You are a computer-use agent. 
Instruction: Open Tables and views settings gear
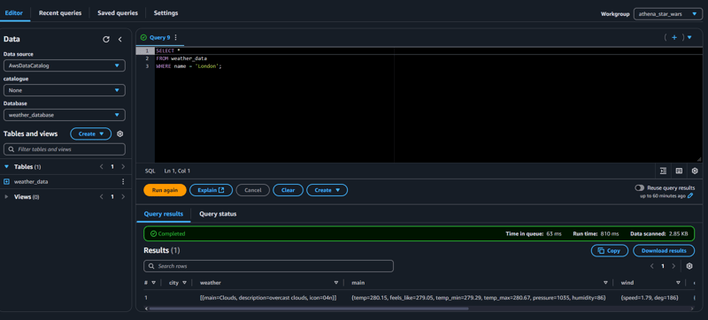tap(120, 133)
